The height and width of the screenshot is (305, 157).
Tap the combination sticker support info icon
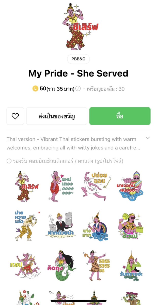pyautogui.click(x=9, y=161)
